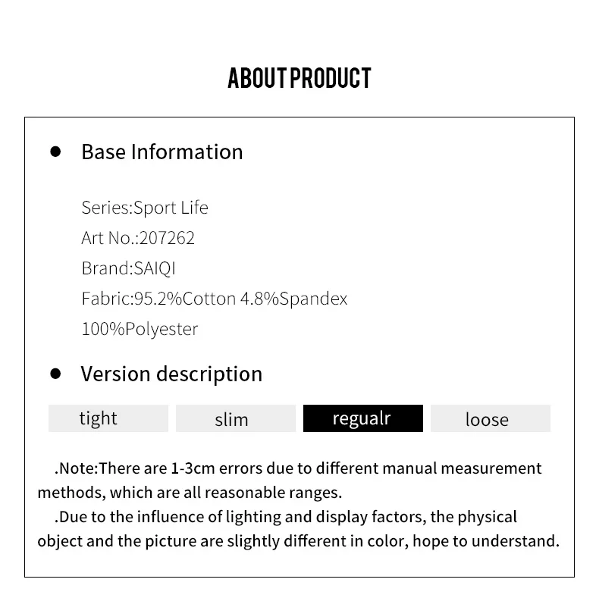Click the note about 1-3cm measurement errors
This screenshot has height=598, width=599.
pyautogui.click(x=298, y=468)
